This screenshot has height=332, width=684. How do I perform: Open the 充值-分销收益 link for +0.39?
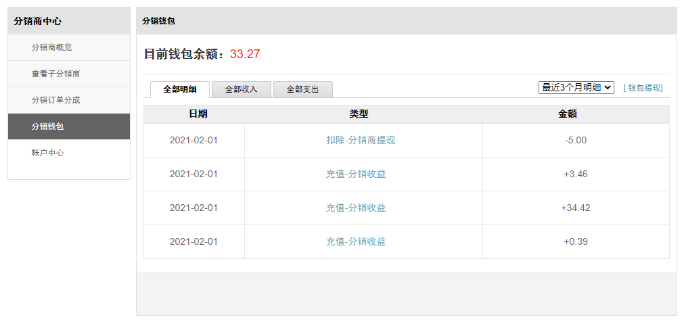tap(356, 242)
